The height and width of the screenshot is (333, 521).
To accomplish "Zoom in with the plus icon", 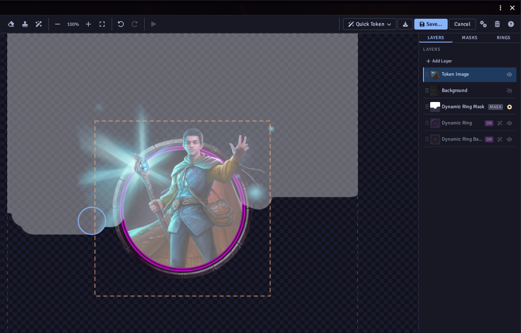I will (x=88, y=24).
